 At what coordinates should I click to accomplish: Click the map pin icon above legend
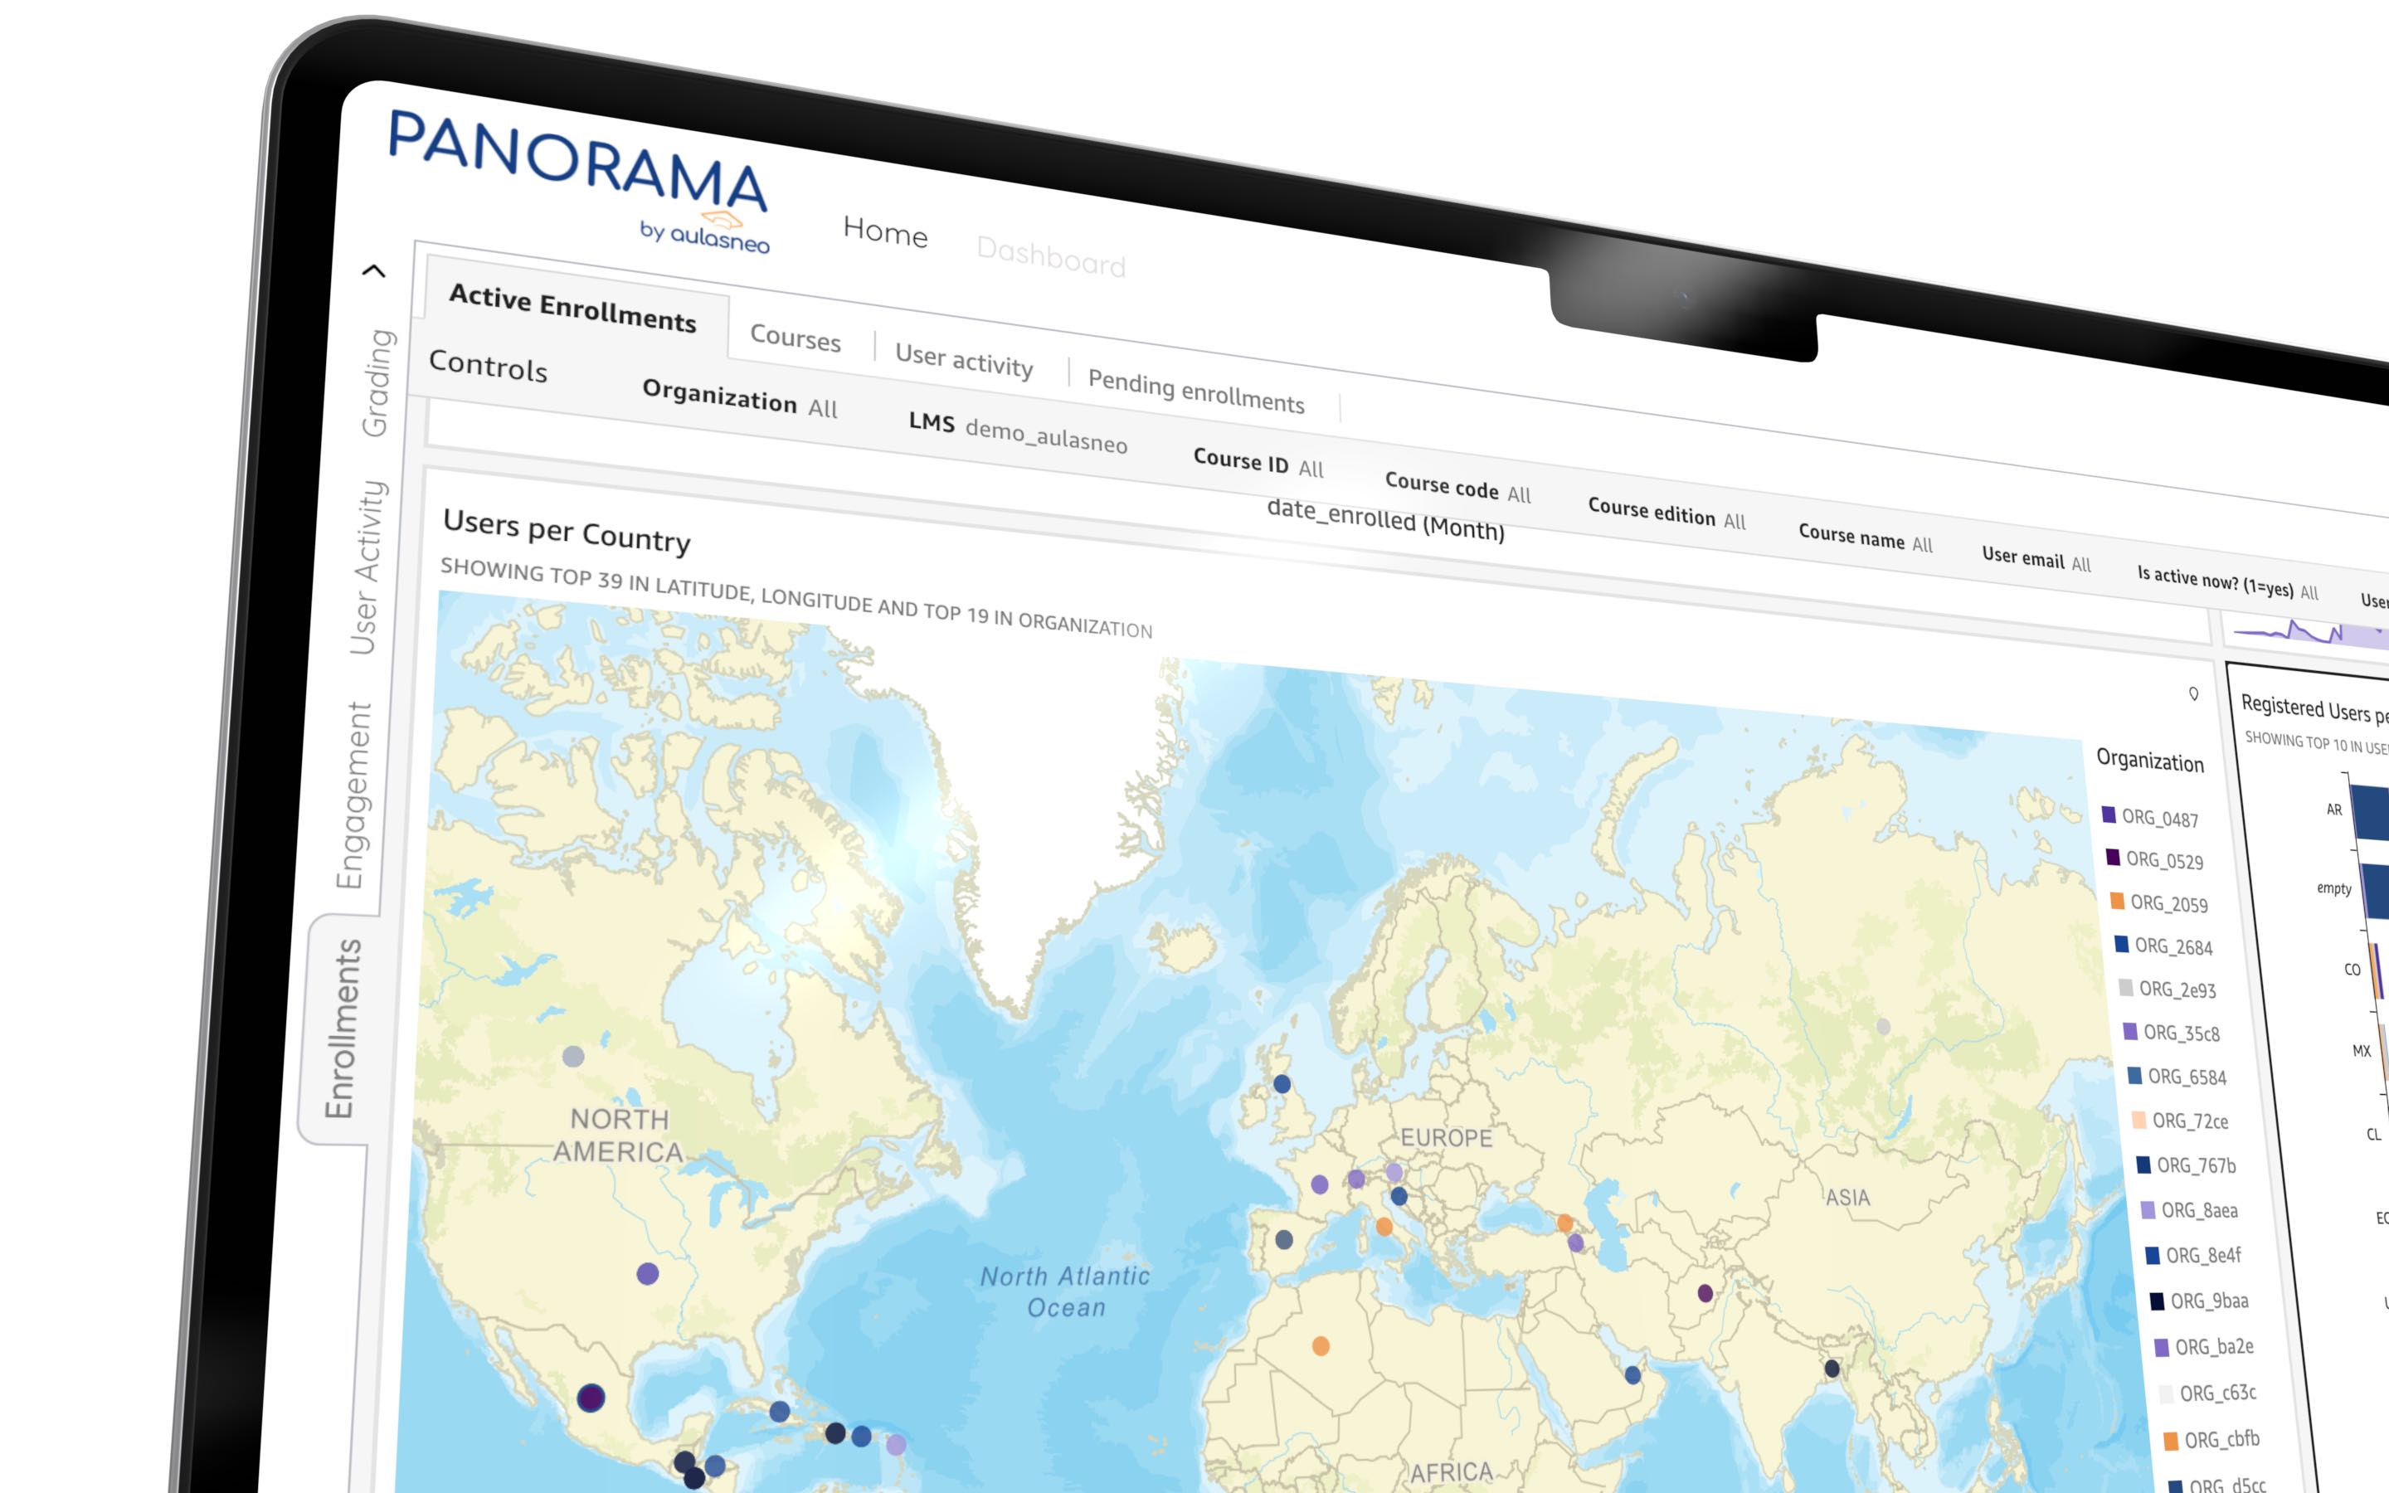tap(2193, 694)
